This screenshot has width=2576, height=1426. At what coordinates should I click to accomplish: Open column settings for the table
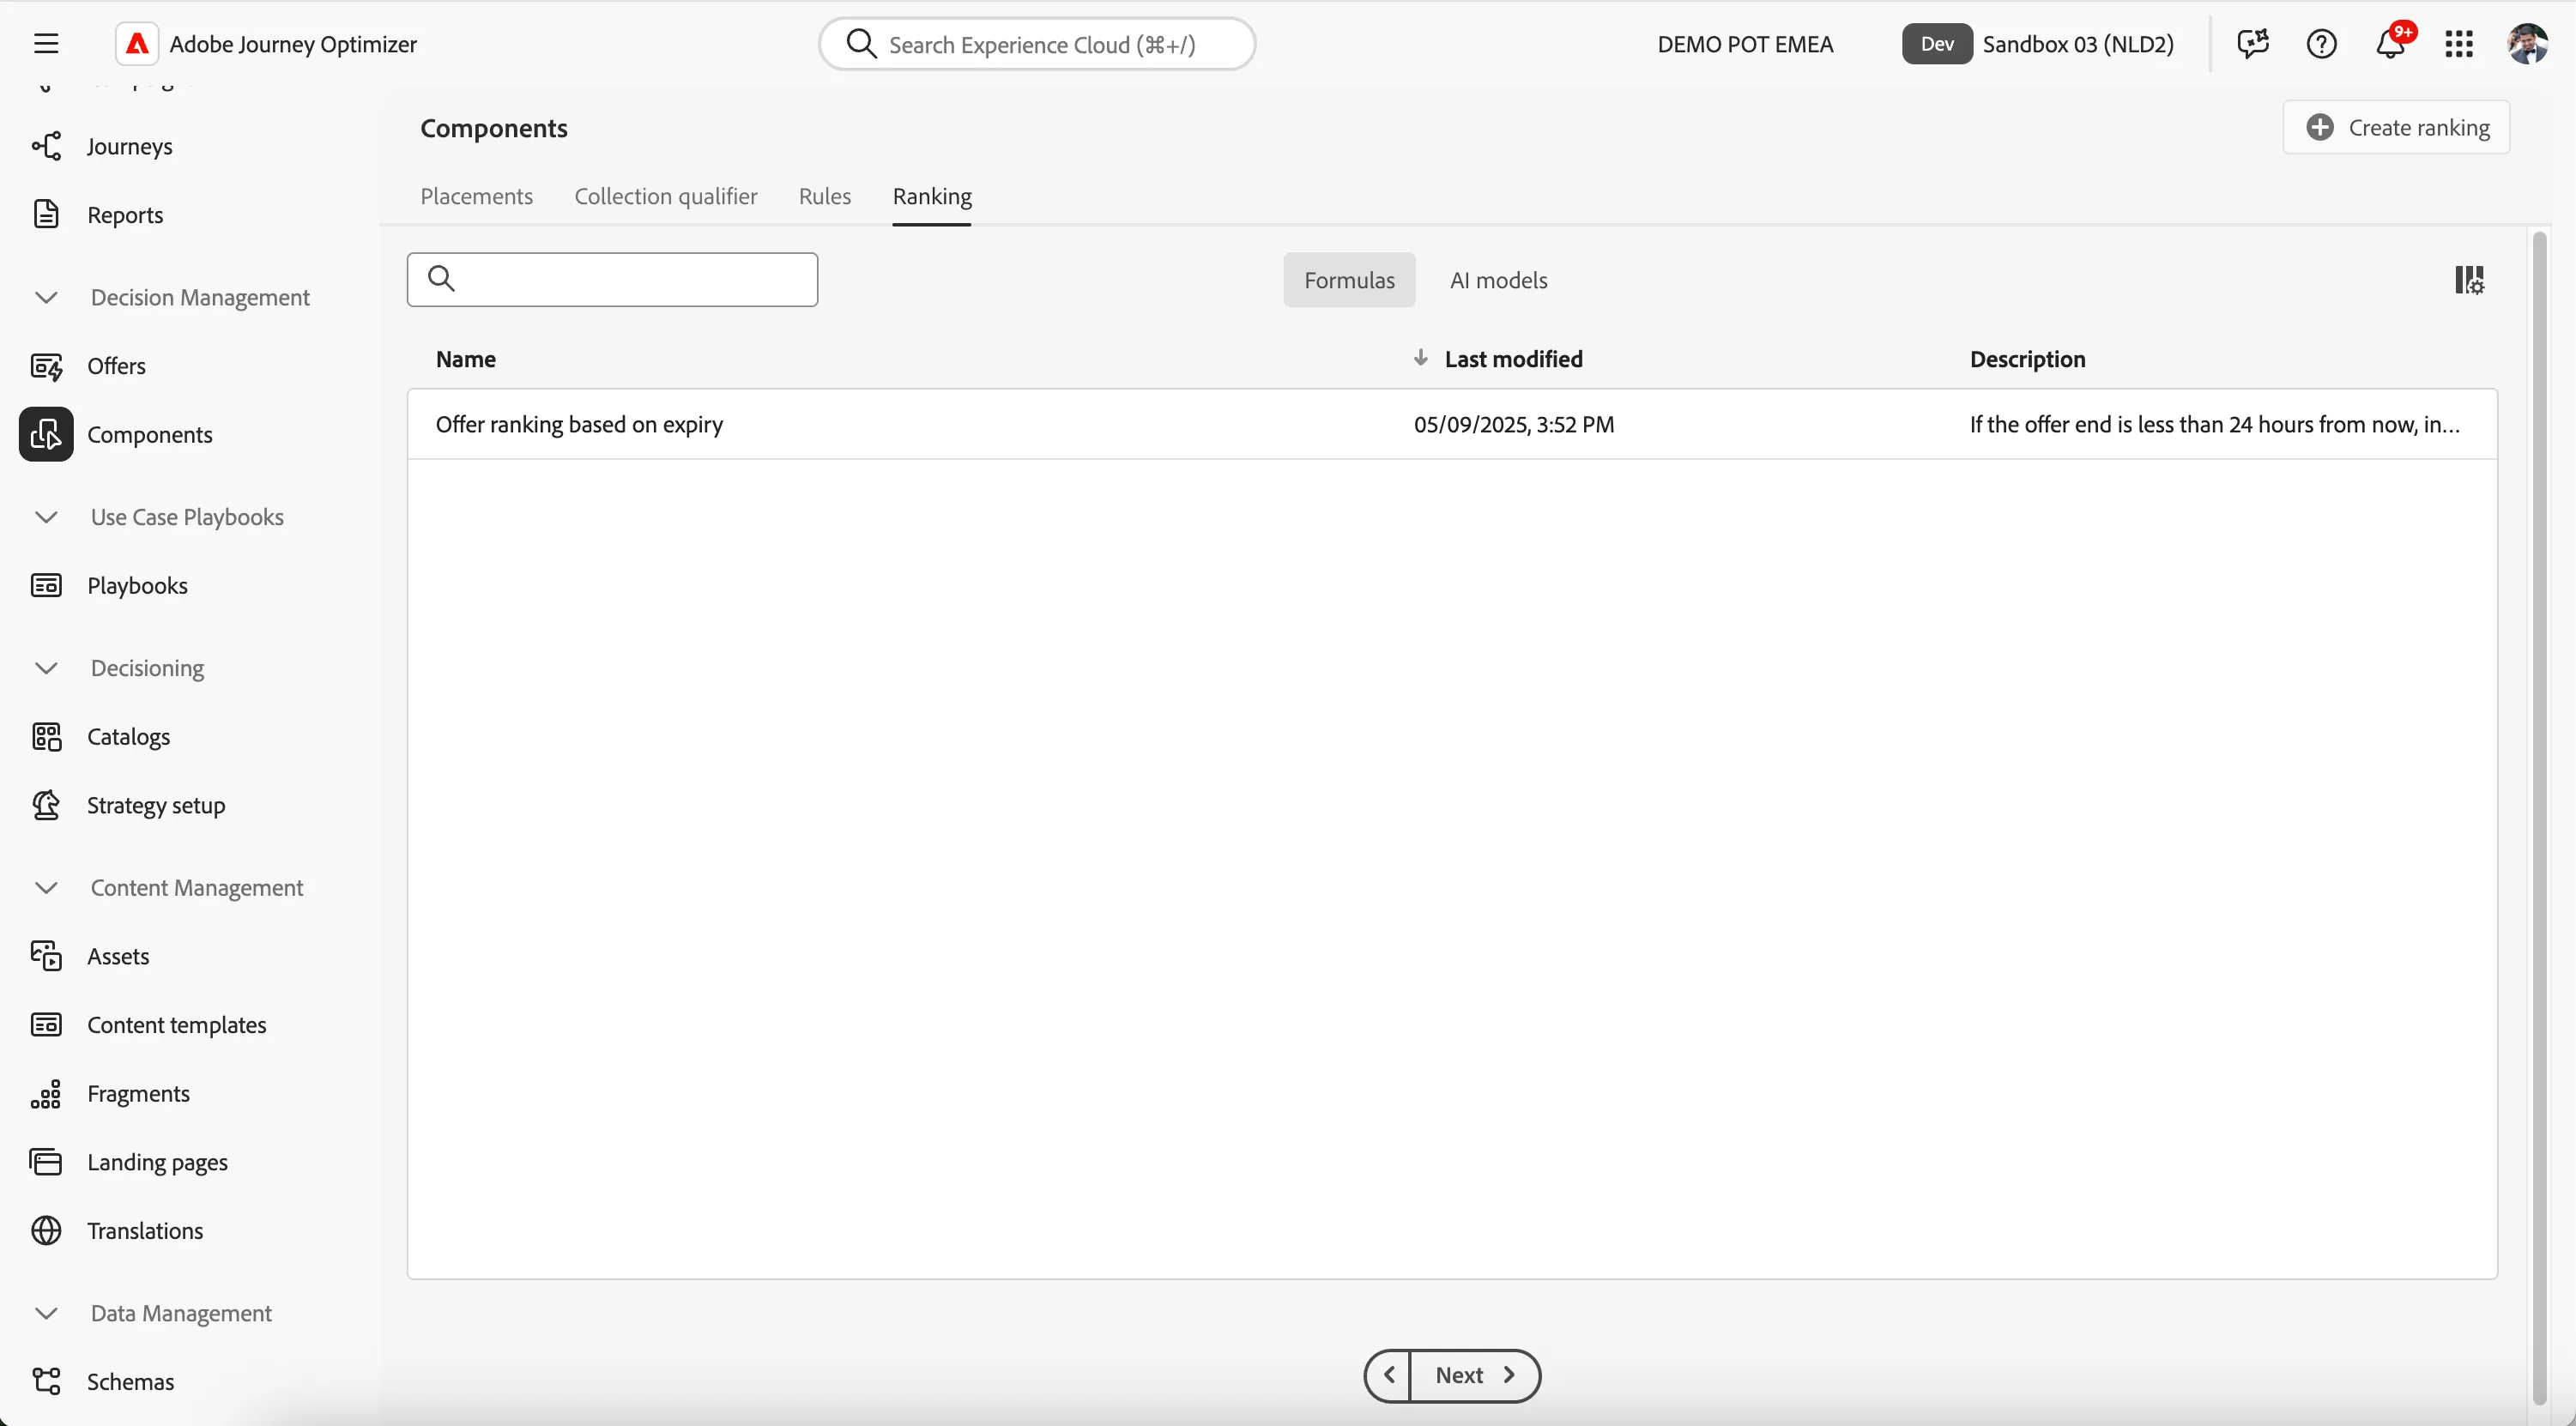pyautogui.click(x=2469, y=280)
